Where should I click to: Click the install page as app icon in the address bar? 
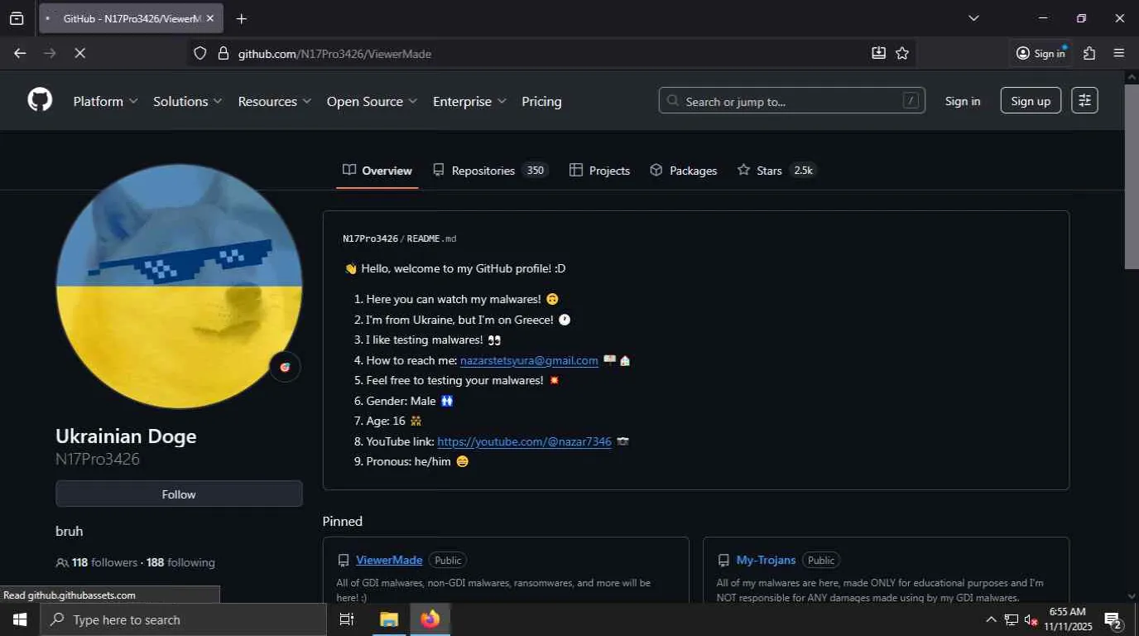pyautogui.click(x=878, y=53)
